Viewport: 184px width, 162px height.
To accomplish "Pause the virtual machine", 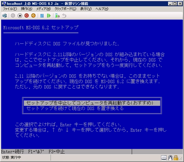I will [42, 16].
